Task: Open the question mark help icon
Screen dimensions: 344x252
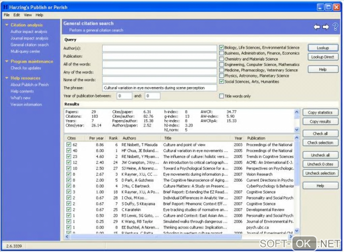Action: [x=335, y=27]
